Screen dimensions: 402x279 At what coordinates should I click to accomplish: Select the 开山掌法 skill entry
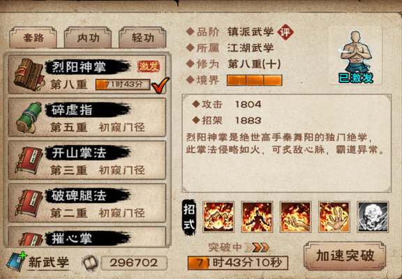87,160
